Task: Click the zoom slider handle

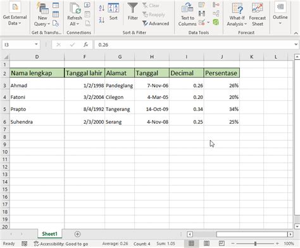Action: (x=255, y=244)
